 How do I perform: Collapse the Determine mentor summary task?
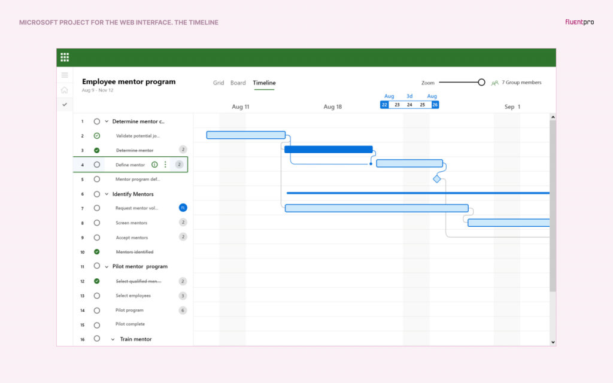tap(107, 121)
